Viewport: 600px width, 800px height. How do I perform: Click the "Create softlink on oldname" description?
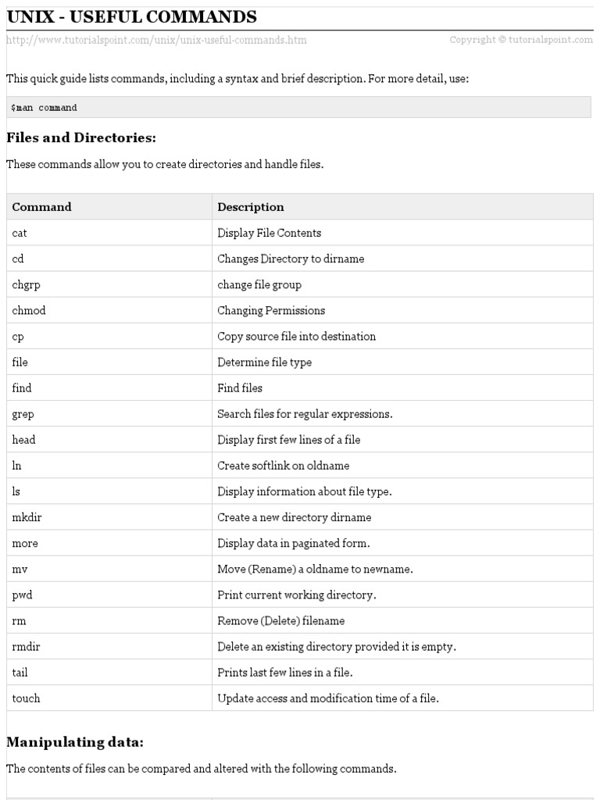coord(283,466)
